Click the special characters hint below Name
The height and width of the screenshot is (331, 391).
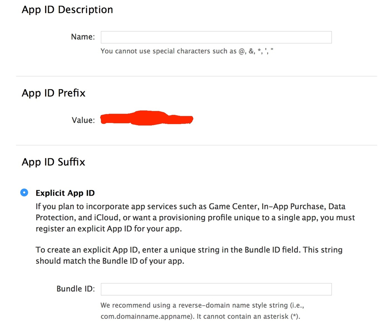pyautogui.click(x=187, y=51)
